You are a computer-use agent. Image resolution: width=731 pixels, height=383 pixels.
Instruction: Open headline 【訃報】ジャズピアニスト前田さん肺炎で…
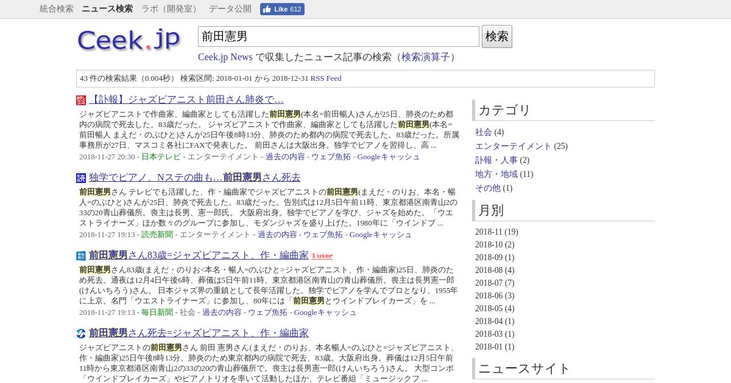(186, 100)
